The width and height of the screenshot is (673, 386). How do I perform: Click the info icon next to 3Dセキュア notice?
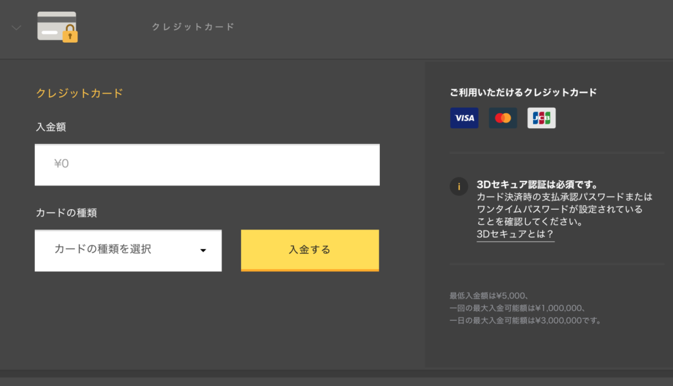tap(459, 187)
